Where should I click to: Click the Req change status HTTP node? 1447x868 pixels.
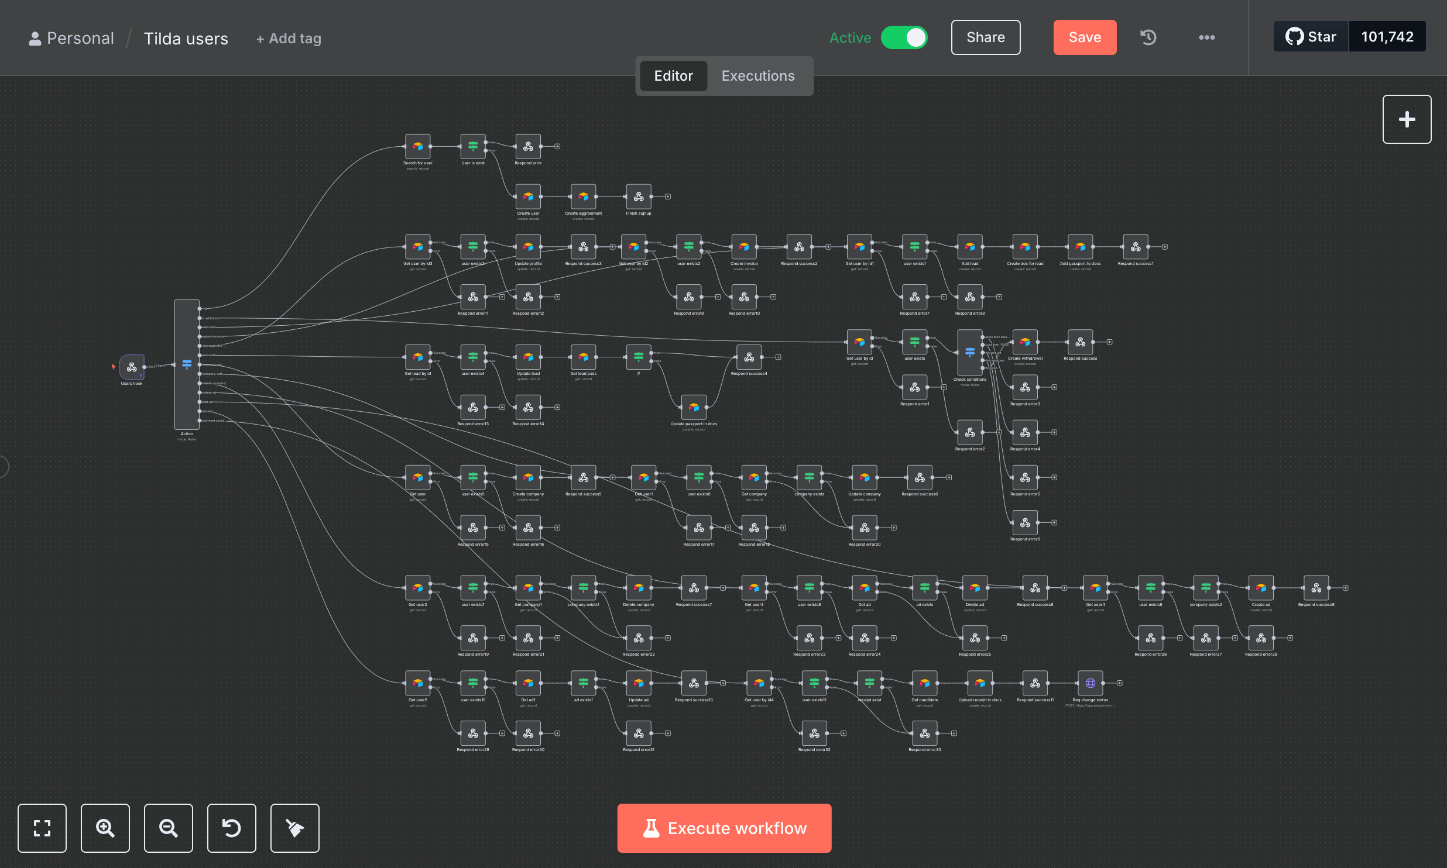click(x=1090, y=683)
